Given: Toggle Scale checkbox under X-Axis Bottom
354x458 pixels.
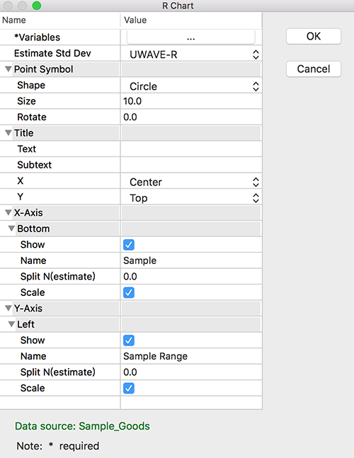Looking at the screenshot, I should coord(129,292).
